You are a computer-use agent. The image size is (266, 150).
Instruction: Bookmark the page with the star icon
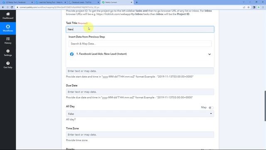[x=249, y=7]
